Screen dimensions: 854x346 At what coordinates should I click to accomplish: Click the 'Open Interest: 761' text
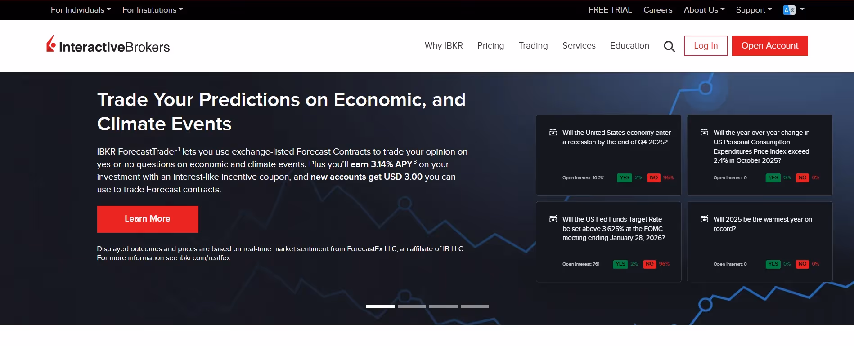pos(581,264)
